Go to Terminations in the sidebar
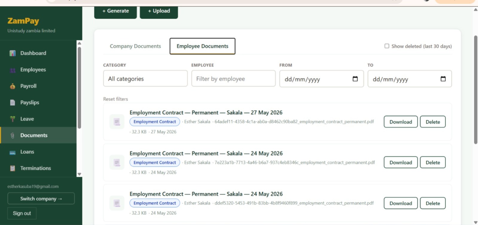Viewport: 478px width, 225px height. tap(38, 168)
